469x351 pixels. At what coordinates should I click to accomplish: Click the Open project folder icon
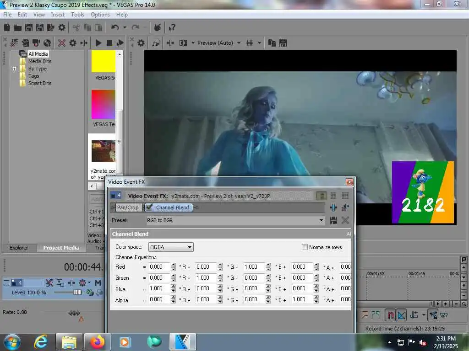click(18, 28)
